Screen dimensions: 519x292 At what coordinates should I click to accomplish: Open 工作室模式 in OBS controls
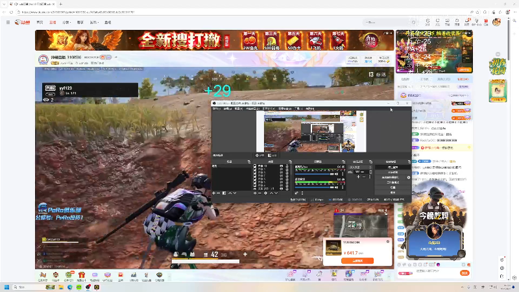coord(392,182)
